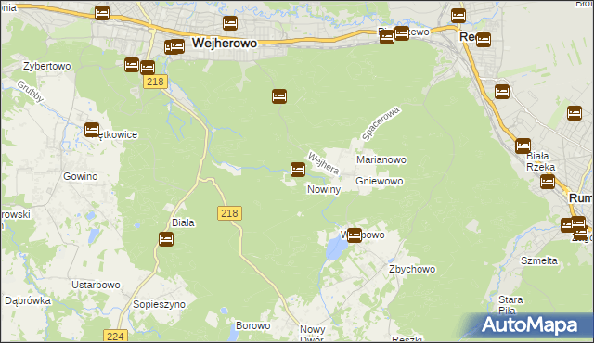This screenshot has width=594, height=343.
Task: Click the hotel icon next to Nowiny
Action: (x=298, y=170)
